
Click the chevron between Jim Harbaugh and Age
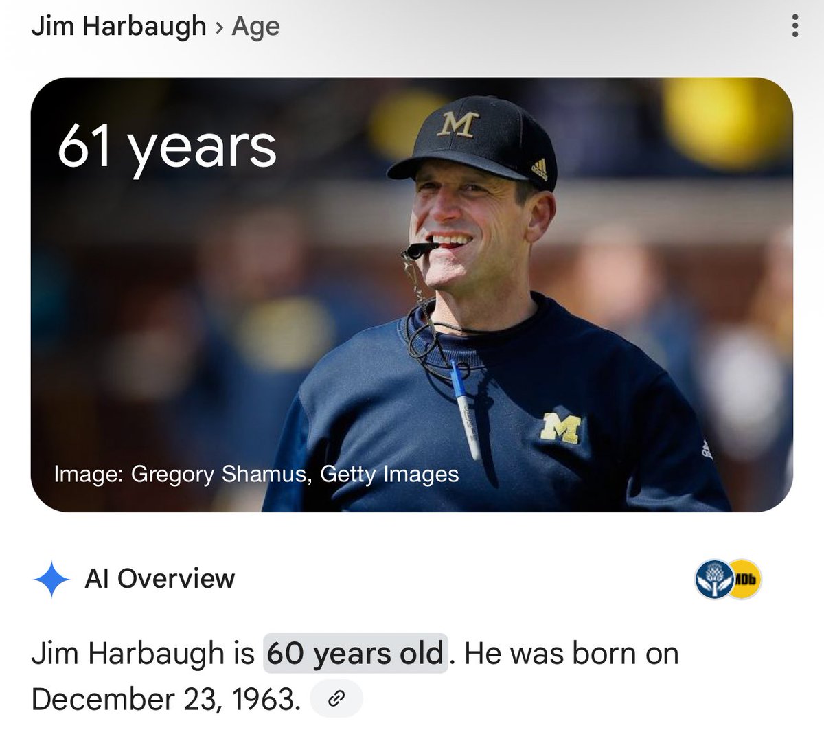(x=219, y=27)
